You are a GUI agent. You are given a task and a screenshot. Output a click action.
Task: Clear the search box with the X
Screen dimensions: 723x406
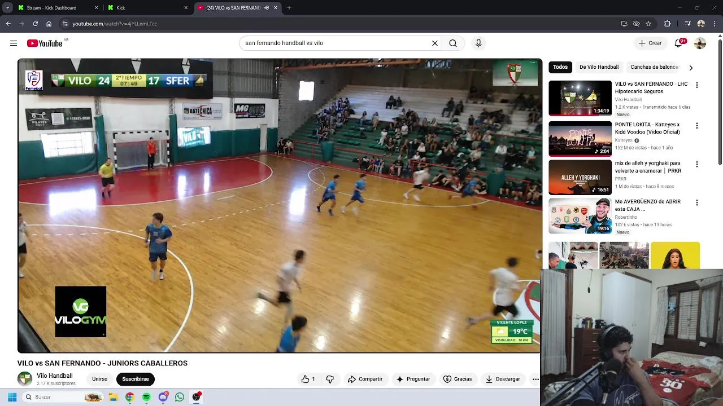tap(435, 43)
